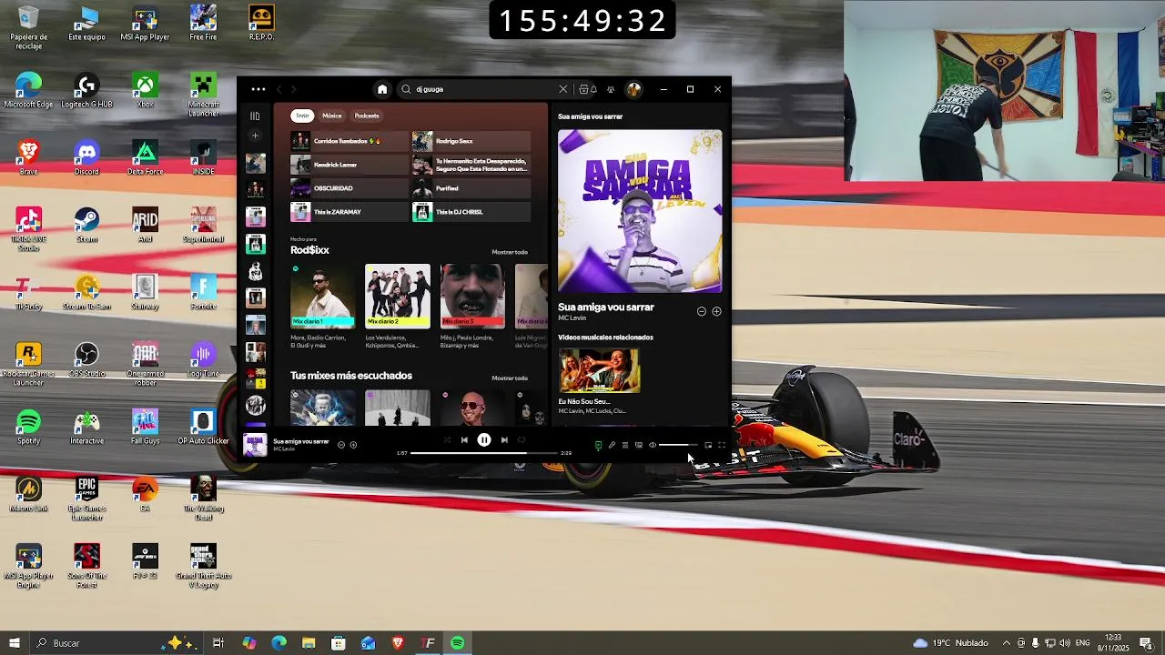This screenshot has height=655, width=1165.
Task: Open This Is DJ CHRISL tile
Action: (x=471, y=212)
